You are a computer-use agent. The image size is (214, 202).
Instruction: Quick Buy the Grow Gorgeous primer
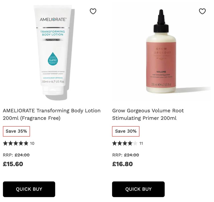click(x=138, y=189)
